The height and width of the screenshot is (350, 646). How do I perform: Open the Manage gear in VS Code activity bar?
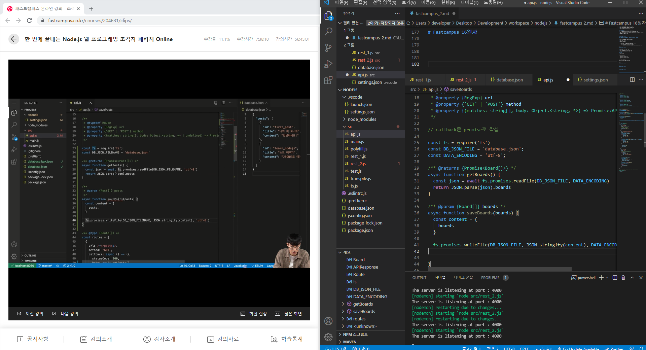point(328,337)
